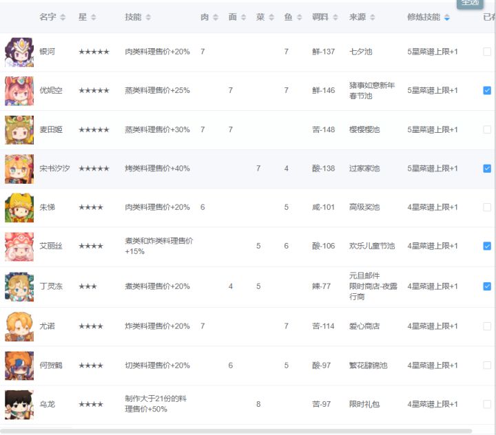The image size is (496, 435).
Task: Click the 全选 button at top right
Action: click(470, 3)
